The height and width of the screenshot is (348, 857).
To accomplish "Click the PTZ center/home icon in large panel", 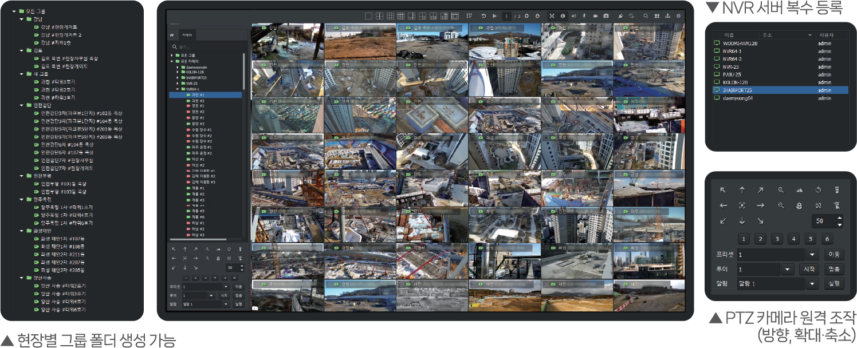I will (742, 205).
